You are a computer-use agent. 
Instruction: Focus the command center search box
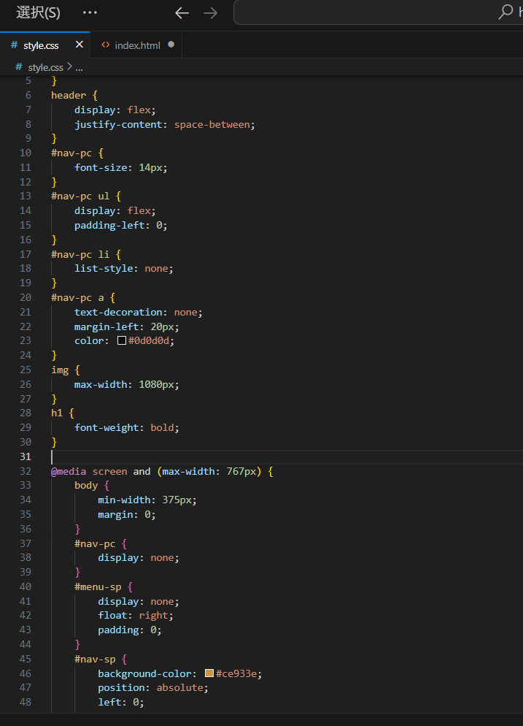(x=365, y=12)
